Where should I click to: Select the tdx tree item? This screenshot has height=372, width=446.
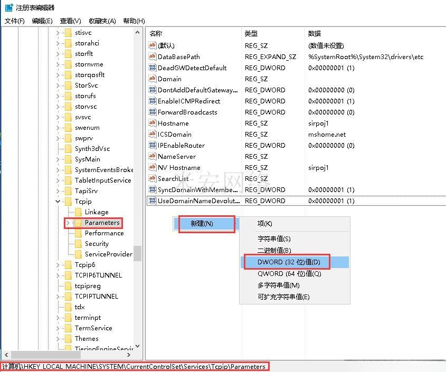80,307
